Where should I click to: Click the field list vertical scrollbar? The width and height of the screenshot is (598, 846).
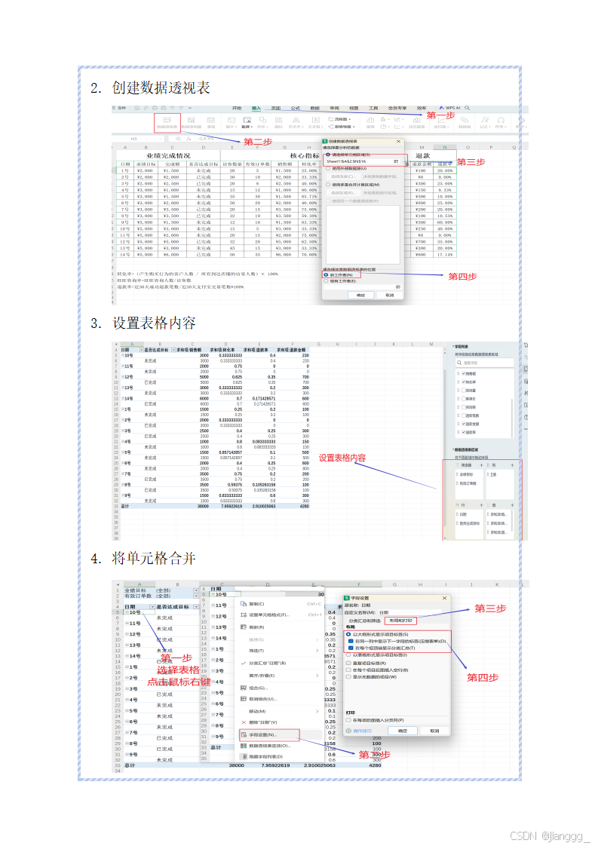tap(511, 418)
